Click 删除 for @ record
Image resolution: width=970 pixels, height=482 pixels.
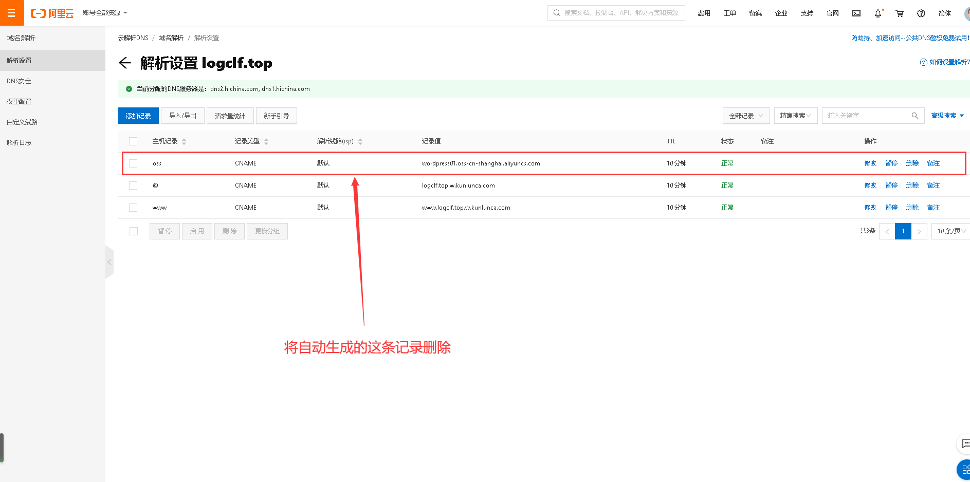[912, 186]
